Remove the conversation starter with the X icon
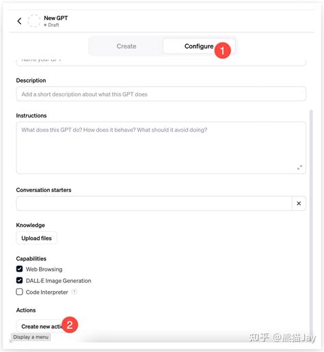Viewport: 324px width, 352px height. [x=299, y=204]
